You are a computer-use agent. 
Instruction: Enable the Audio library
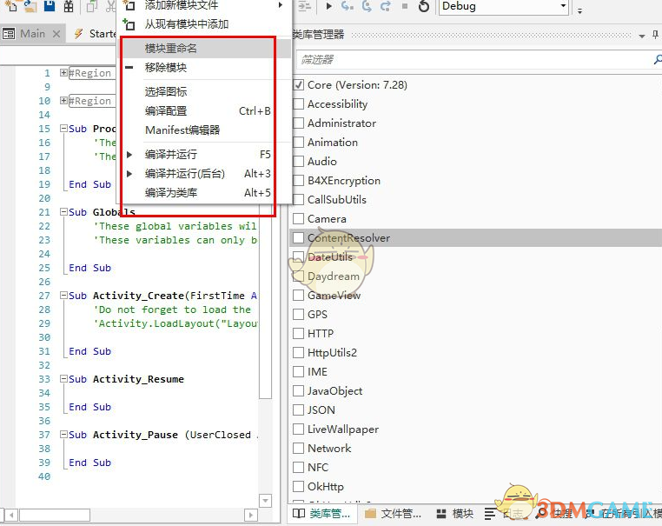tap(298, 162)
